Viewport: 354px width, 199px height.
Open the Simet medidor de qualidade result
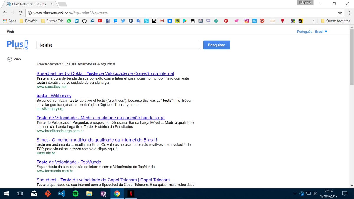coord(97,140)
